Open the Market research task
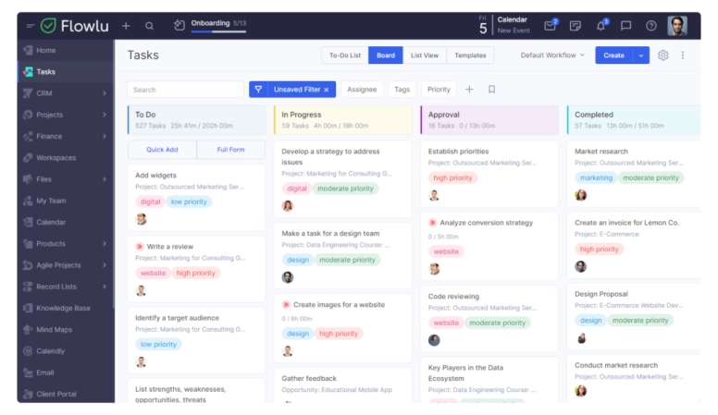Image resolution: width=718 pixels, height=415 pixels. pos(634,174)
